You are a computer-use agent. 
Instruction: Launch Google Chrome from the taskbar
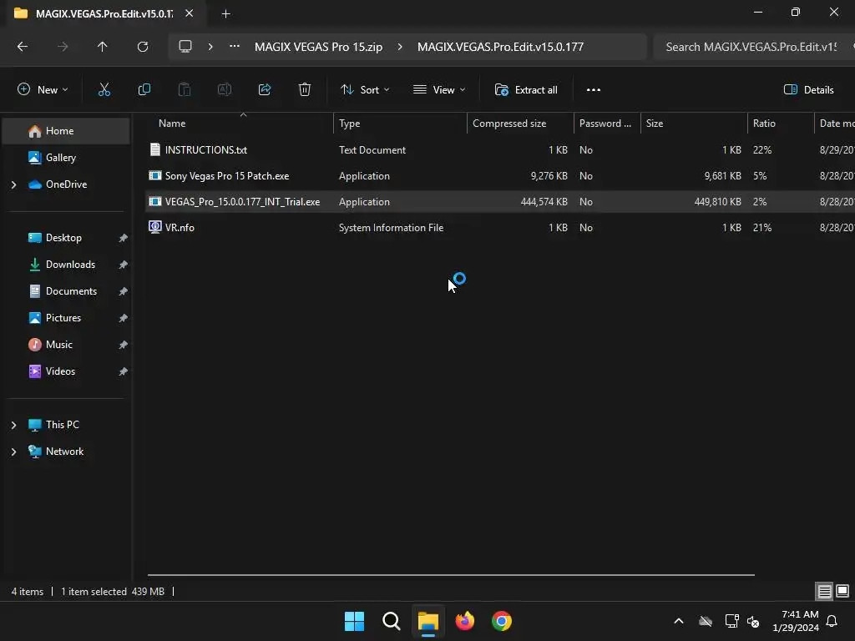coord(502,621)
